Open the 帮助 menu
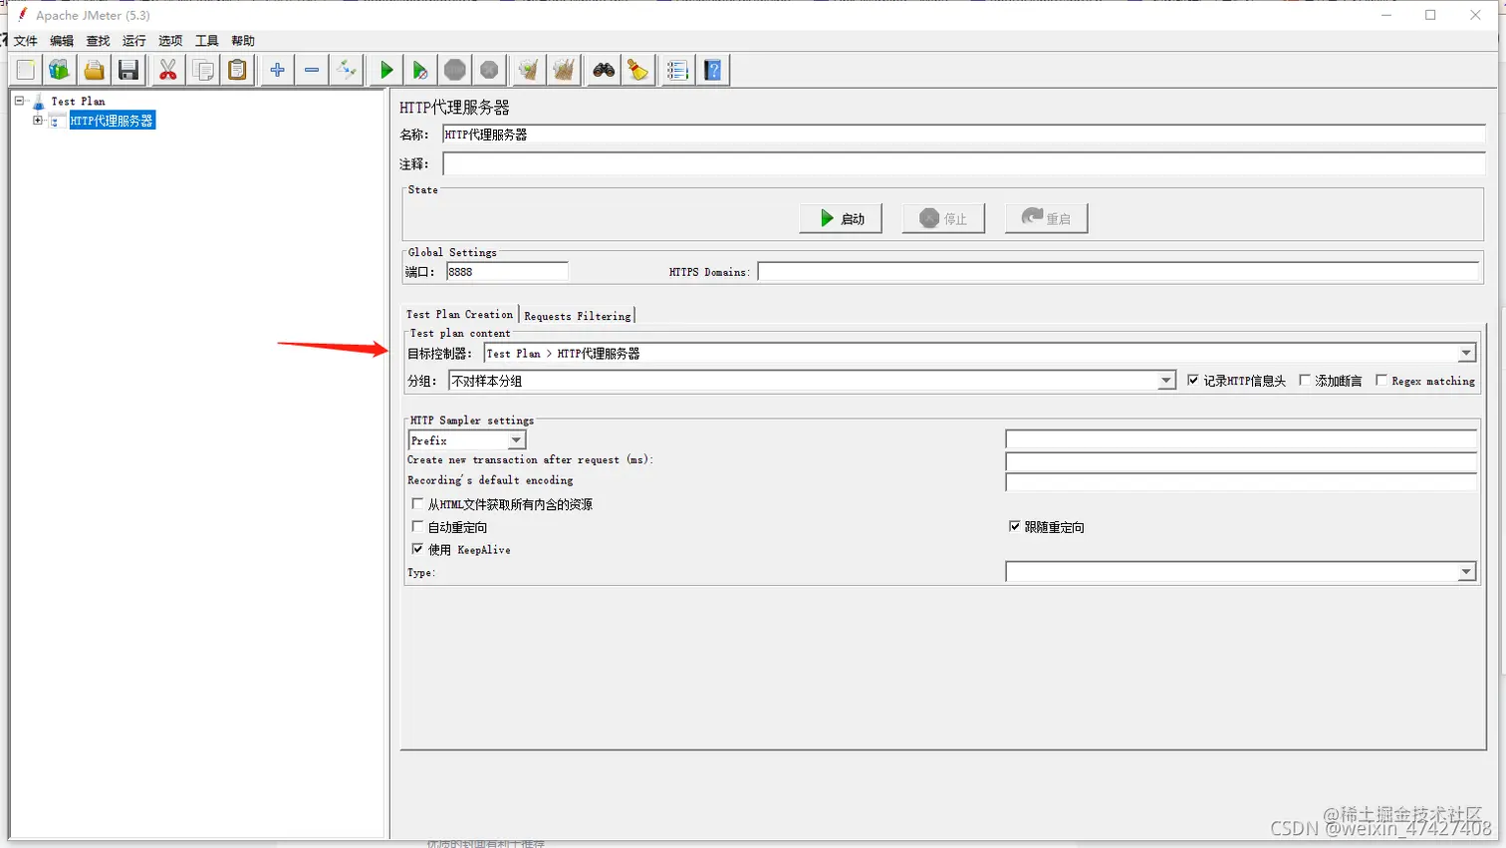The height and width of the screenshot is (848, 1506). [243, 41]
